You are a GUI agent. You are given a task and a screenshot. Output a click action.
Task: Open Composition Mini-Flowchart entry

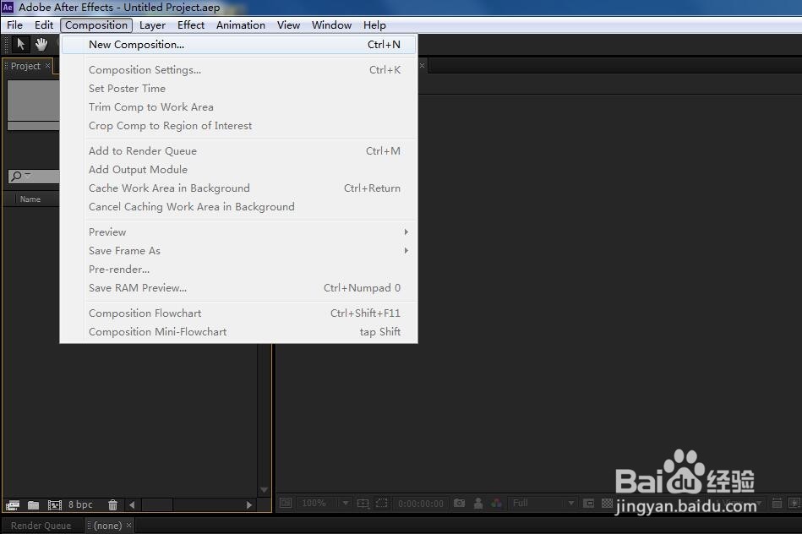pyautogui.click(x=239, y=332)
